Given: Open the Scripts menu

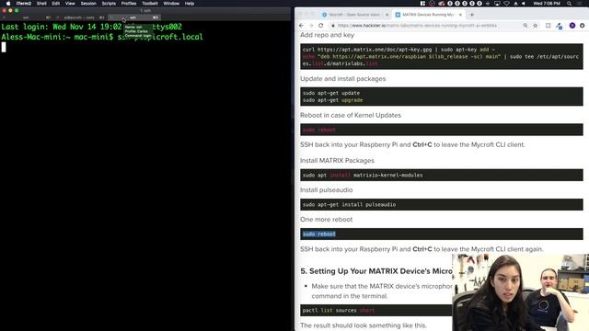Looking at the screenshot, I should click(x=109, y=4).
